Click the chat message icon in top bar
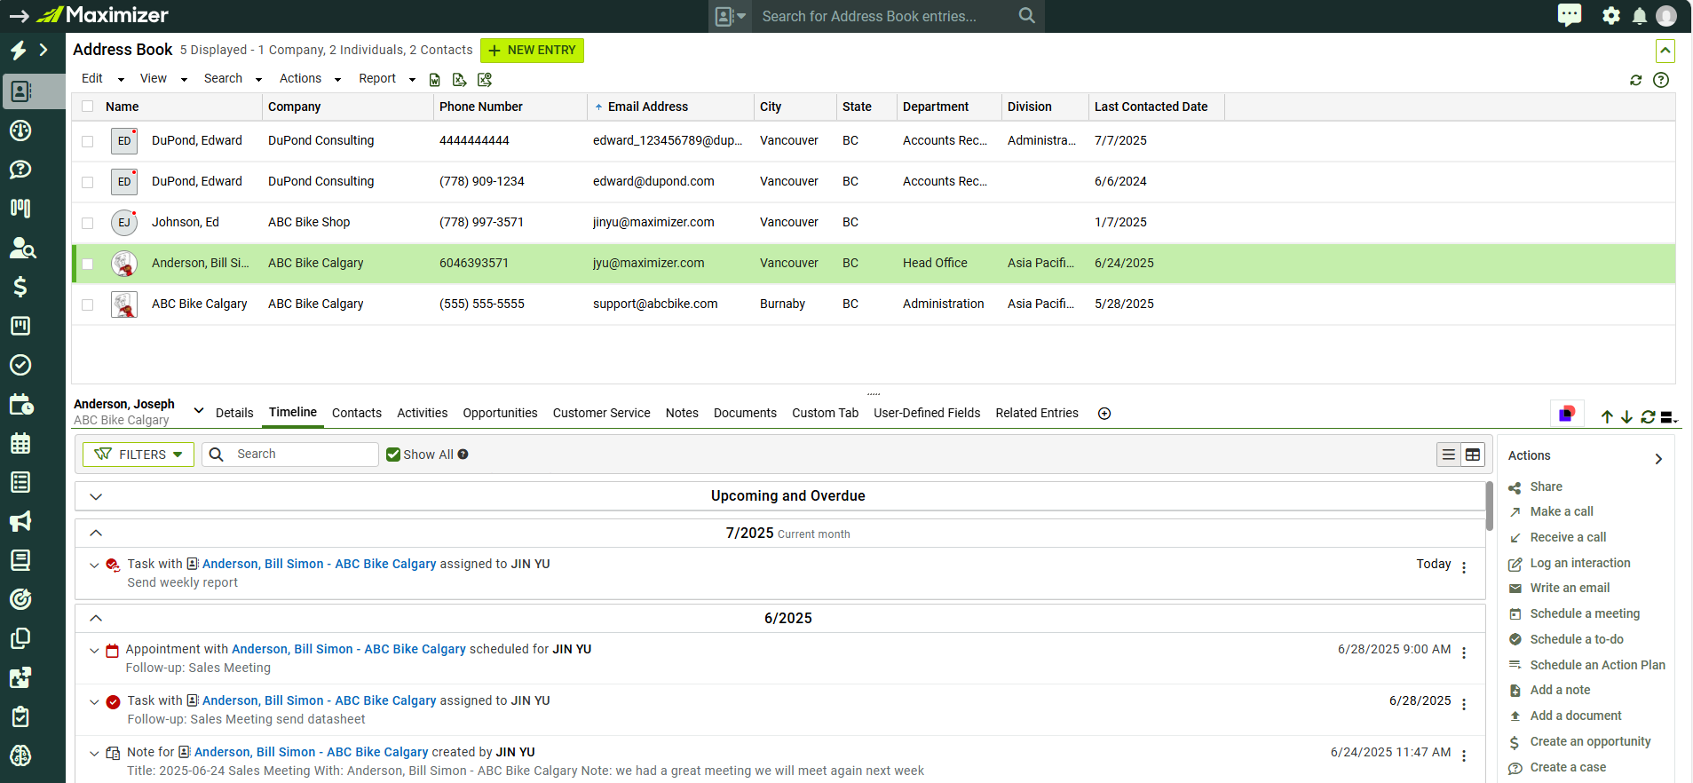The image size is (1693, 783). pyautogui.click(x=1570, y=15)
